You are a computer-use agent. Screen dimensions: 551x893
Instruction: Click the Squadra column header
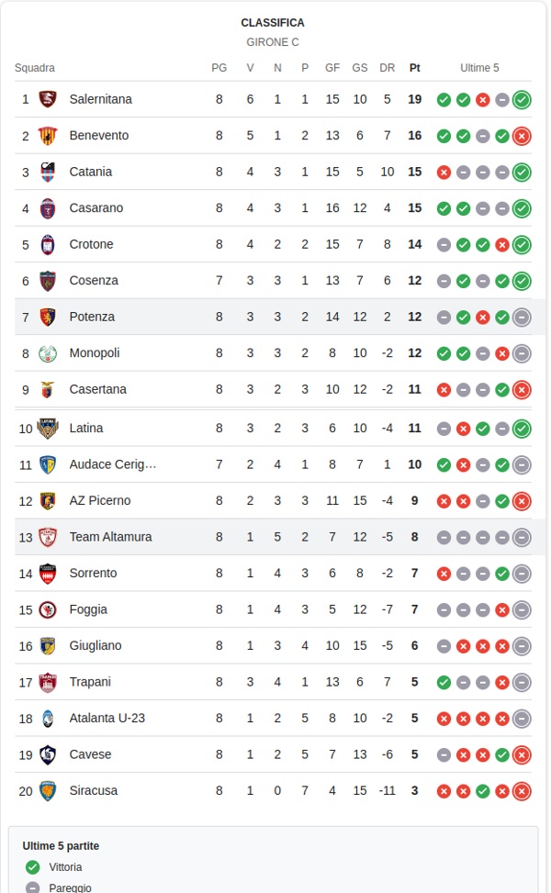pyautogui.click(x=35, y=68)
